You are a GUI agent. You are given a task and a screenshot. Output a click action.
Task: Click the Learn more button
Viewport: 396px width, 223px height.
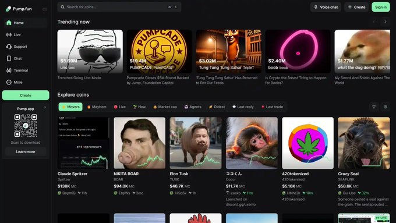26,151
